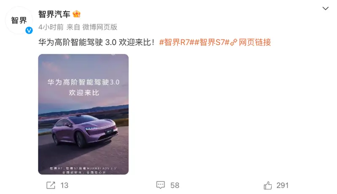Viewport: 337px width, 194px height.
Task: Follow the 网页链接 hyperlink
Action: click(255, 42)
